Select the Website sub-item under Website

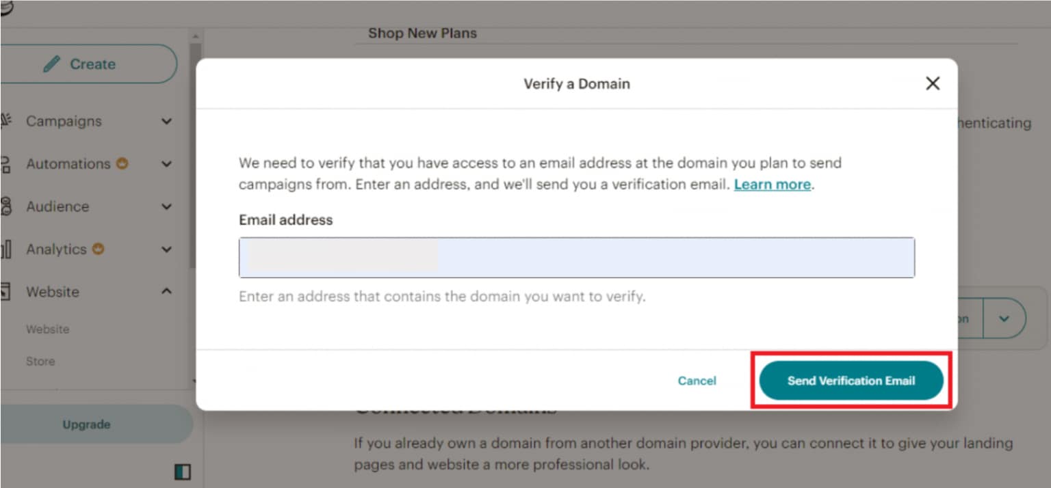click(x=48, y=329)
